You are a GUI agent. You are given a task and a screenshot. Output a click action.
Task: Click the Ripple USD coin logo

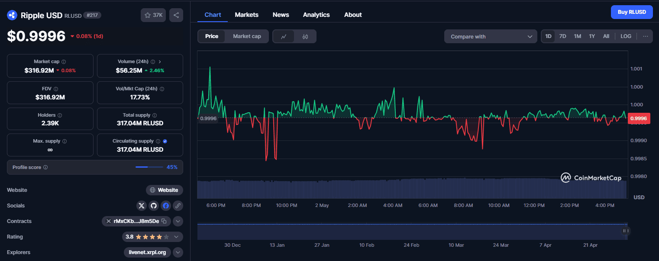[x=12, y=15]
